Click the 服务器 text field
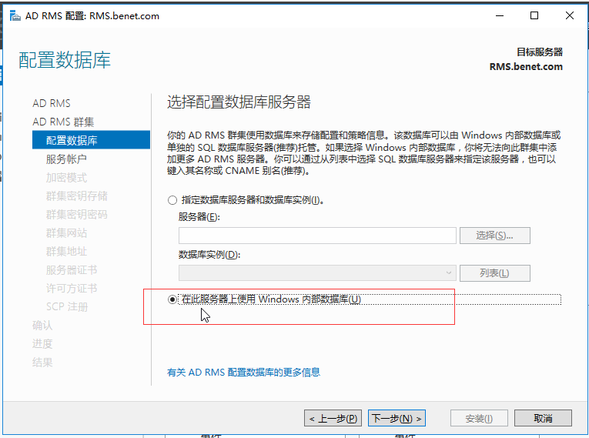 [317, 236]
